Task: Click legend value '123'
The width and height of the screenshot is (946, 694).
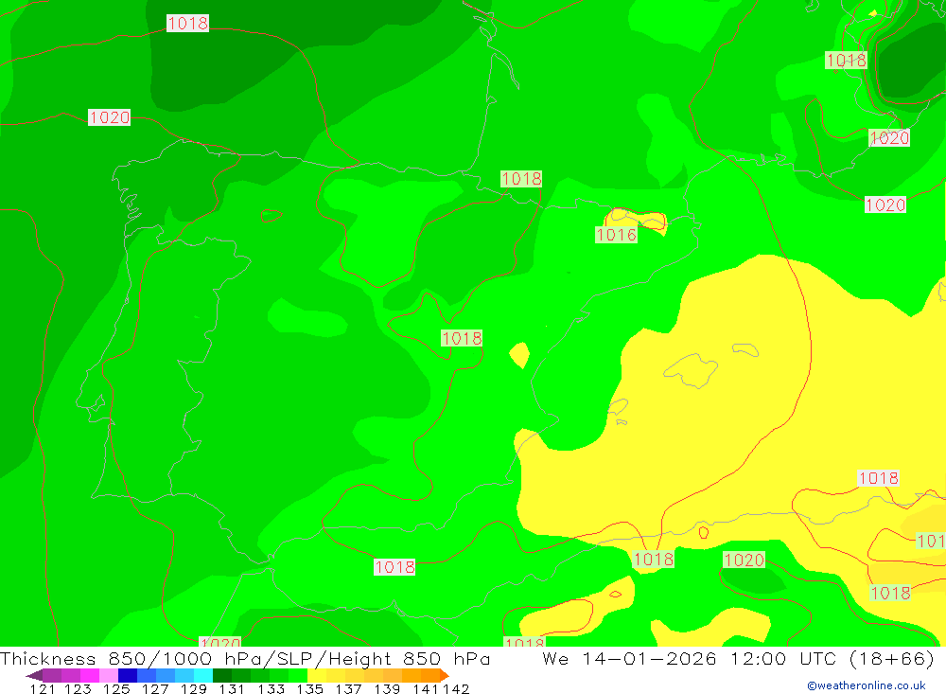Action: point(78,688)
